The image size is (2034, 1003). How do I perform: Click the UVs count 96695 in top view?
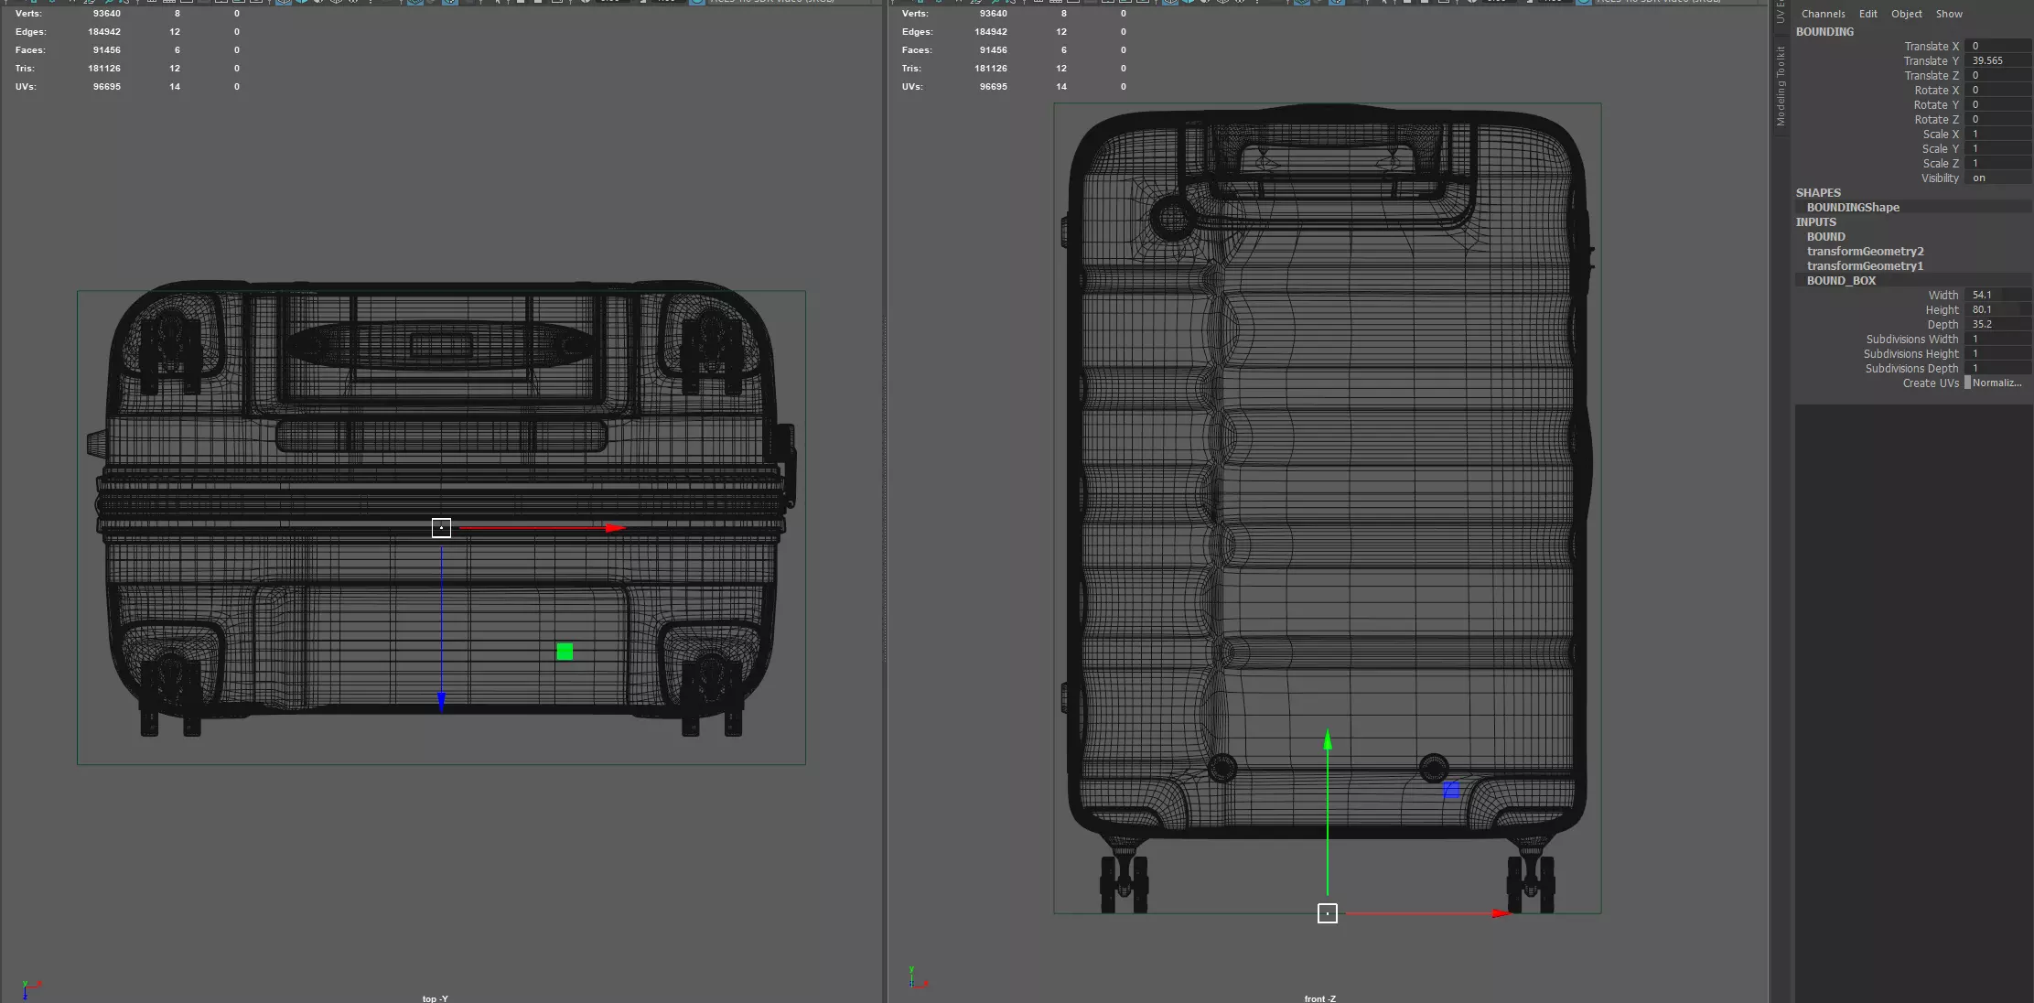107,87
